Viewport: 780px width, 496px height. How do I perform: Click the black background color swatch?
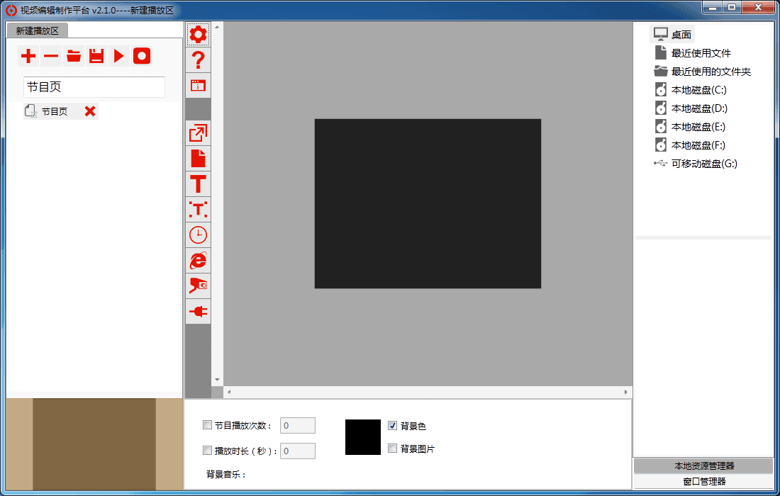coord(362,437)
